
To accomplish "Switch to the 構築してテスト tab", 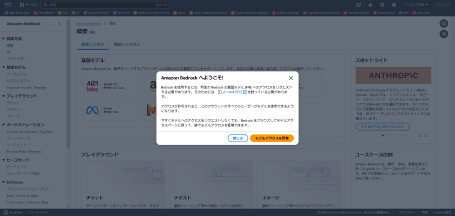I will pyautogui.click(x=127, y=44).
